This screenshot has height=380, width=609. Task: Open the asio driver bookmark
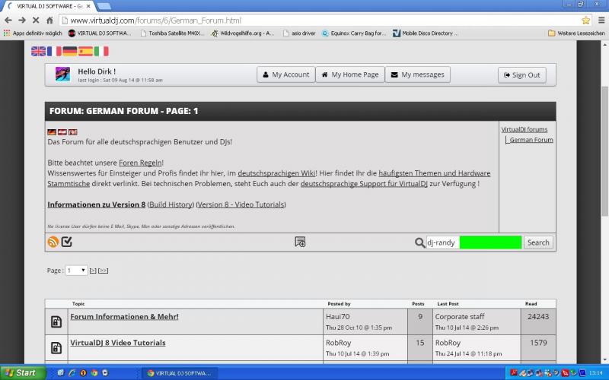point(299,33)
